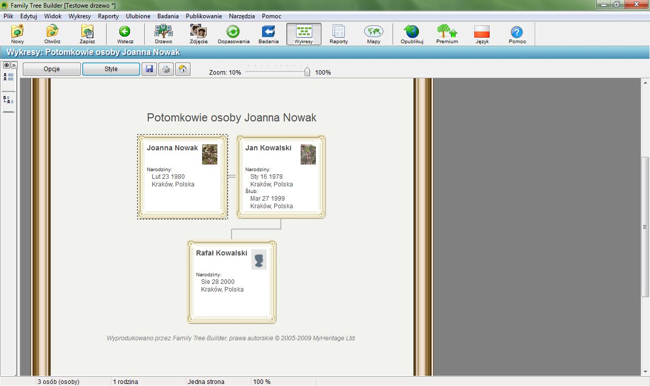
Task: Select the Jan Kowalski person card
Action: pyautogui.click(x=281, y=177)
